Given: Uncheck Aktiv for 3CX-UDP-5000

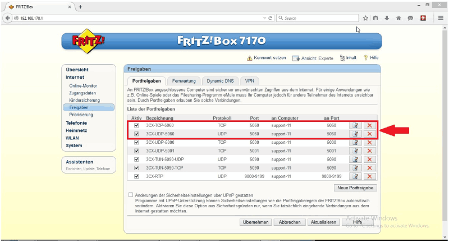Looking at the screenshot, I should point(136,143).
